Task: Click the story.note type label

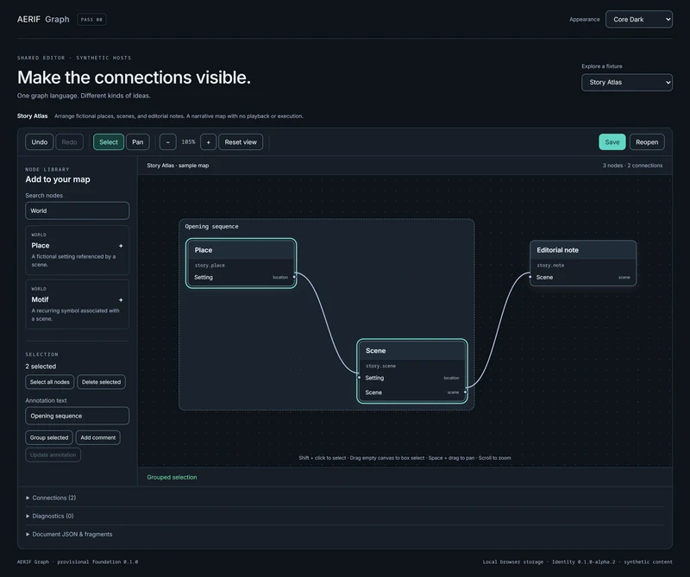Action: pos(550,266)
